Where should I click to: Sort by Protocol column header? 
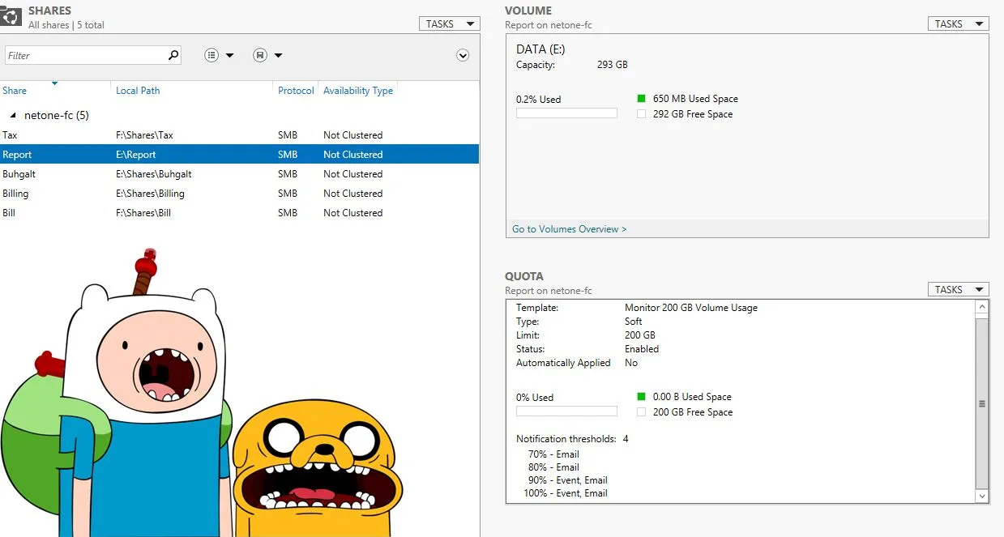pyautogui.click(x=296, y=91)
